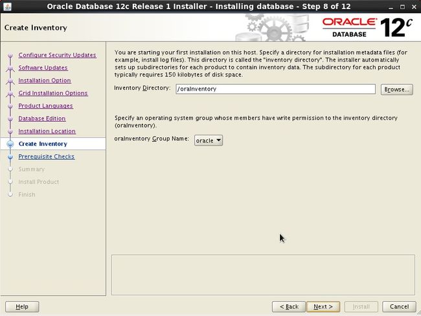Screen dimensions: 421x316
Task: Select the Create Inventory step
Action: click(43, 144)
